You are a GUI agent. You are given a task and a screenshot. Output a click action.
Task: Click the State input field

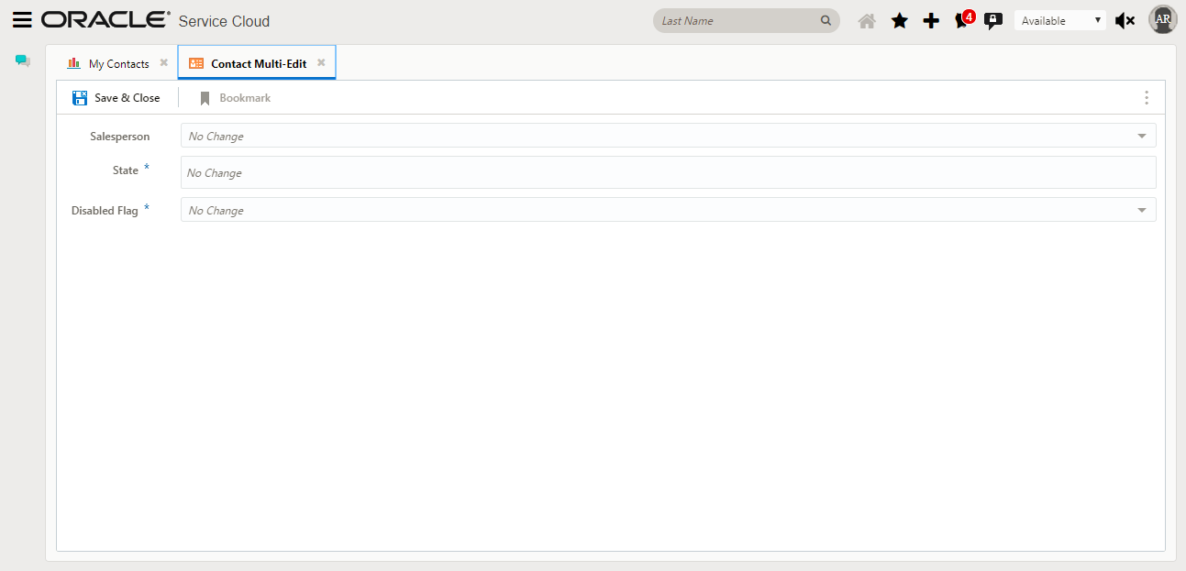coord(668,172)
